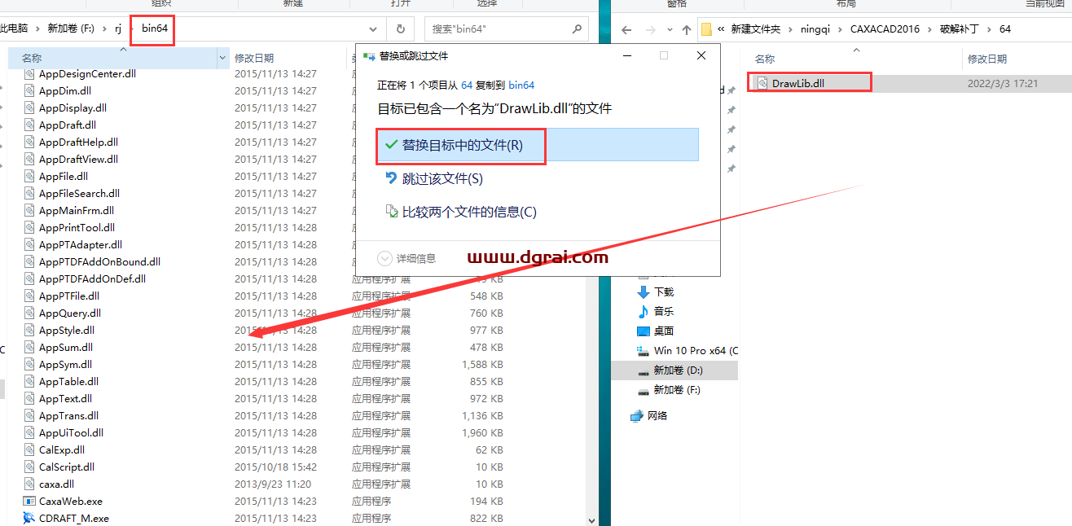Choose Replace the file in destination option
This screenshot has width=1072, height=526.
tap(538, 145)
